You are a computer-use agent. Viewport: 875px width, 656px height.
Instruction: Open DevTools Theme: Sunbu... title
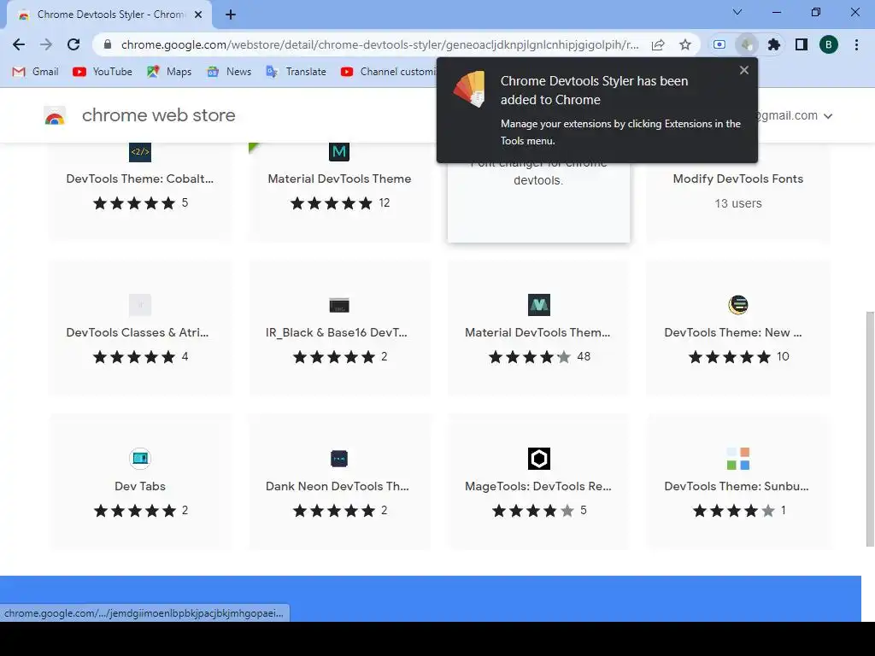coord(737,486)
